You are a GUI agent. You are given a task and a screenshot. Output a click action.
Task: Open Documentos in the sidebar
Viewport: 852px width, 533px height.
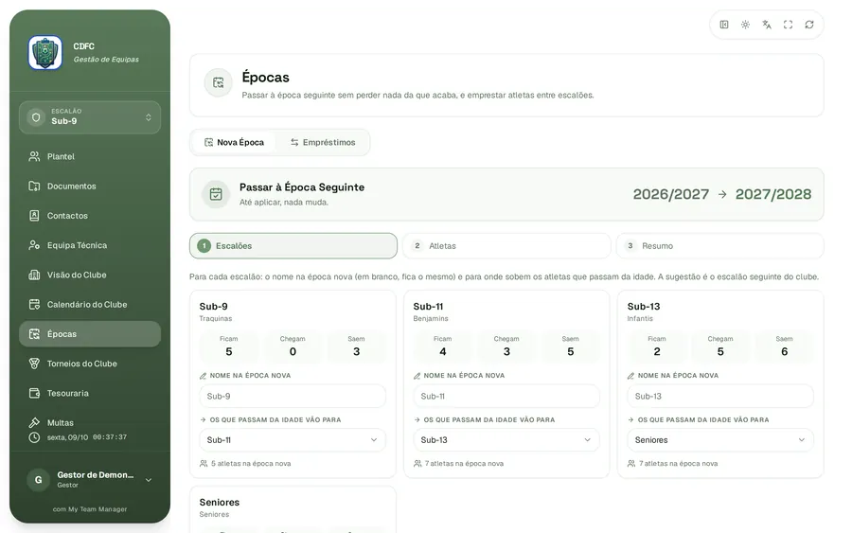tap(90, 186)
